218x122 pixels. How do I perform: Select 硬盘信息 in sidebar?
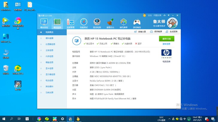52,62
